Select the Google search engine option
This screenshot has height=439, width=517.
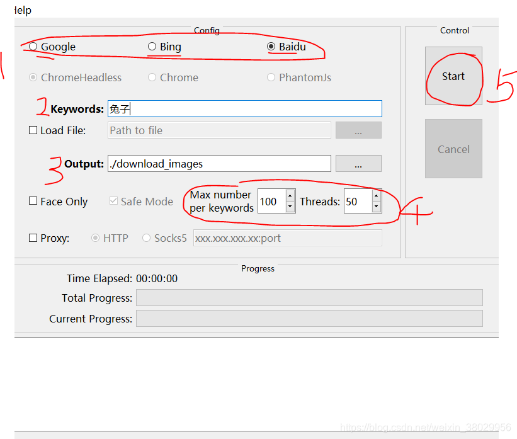pyautogui.click(x=52, y=47)
